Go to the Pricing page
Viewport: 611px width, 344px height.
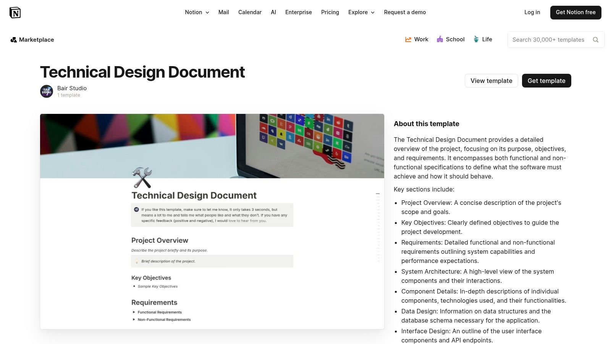330,12
